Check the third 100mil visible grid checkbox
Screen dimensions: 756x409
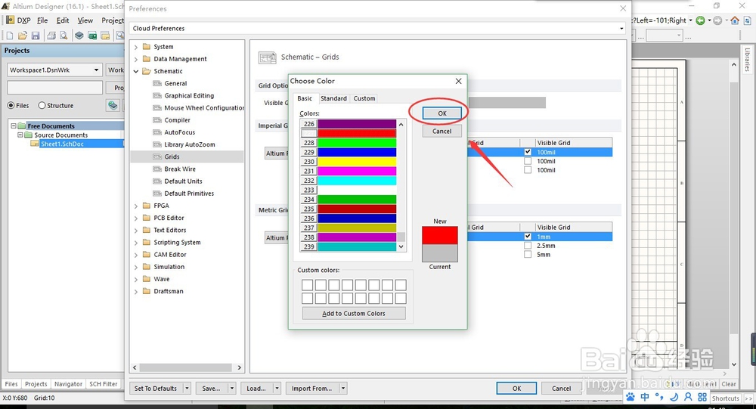(528, 170)
